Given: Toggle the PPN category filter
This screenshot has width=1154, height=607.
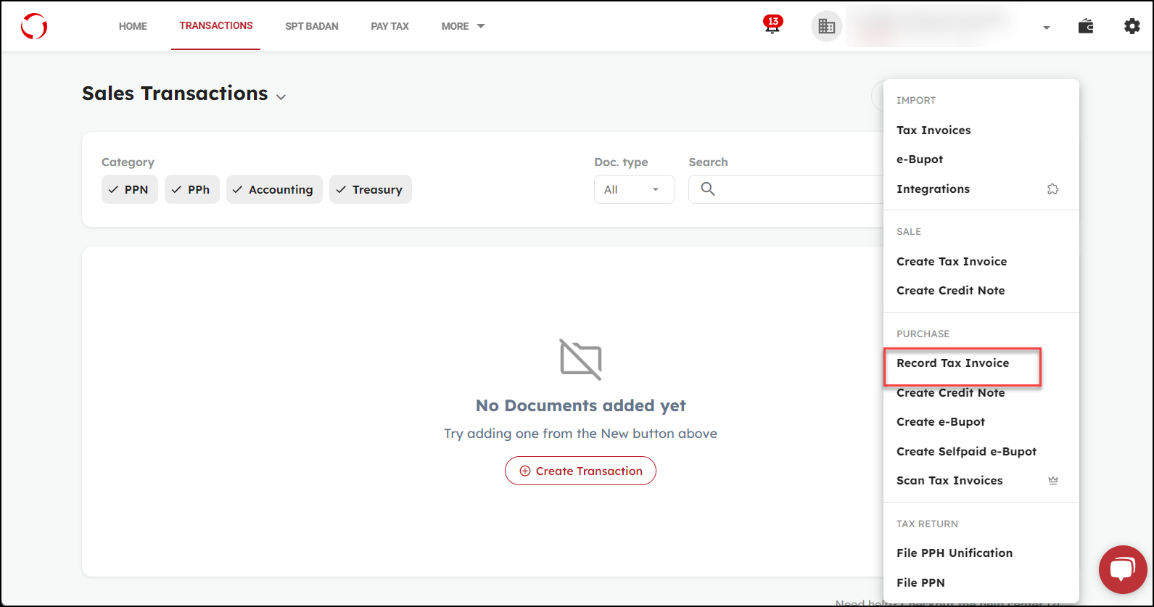Looking at the screenshot, I should (x=129, y=190).
